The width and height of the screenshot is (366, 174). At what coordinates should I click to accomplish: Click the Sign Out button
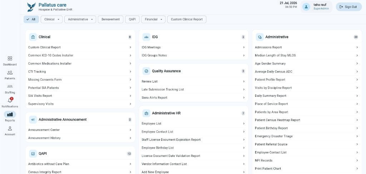(x=349, y=7)
